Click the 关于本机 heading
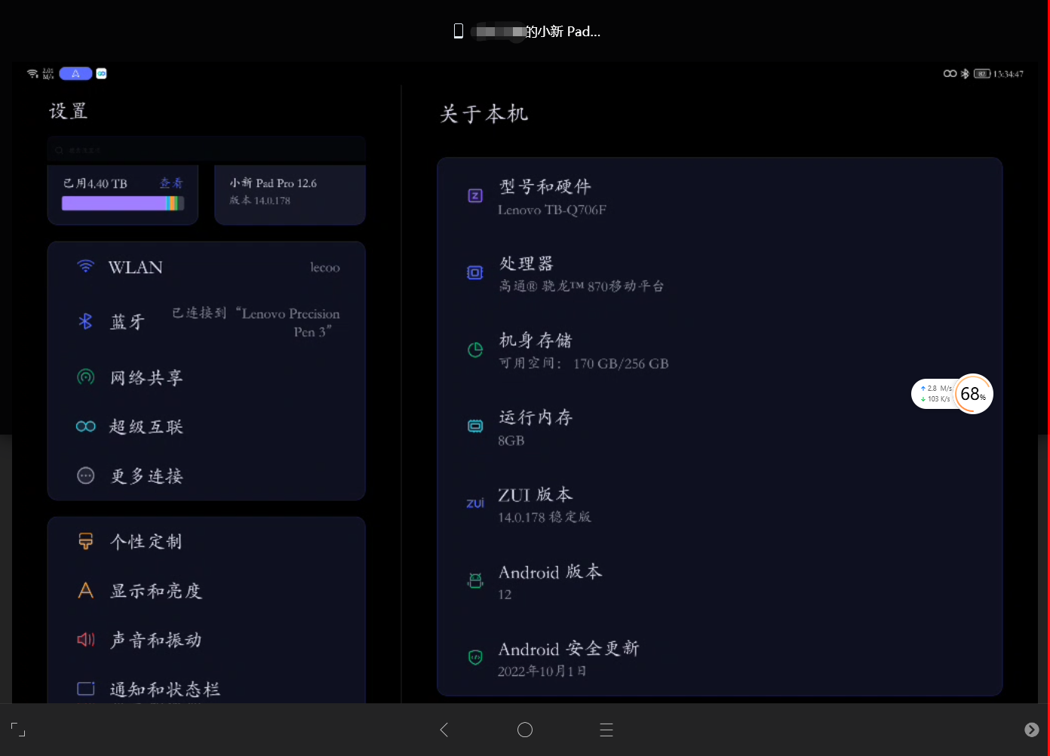 (x=484, y=114)
